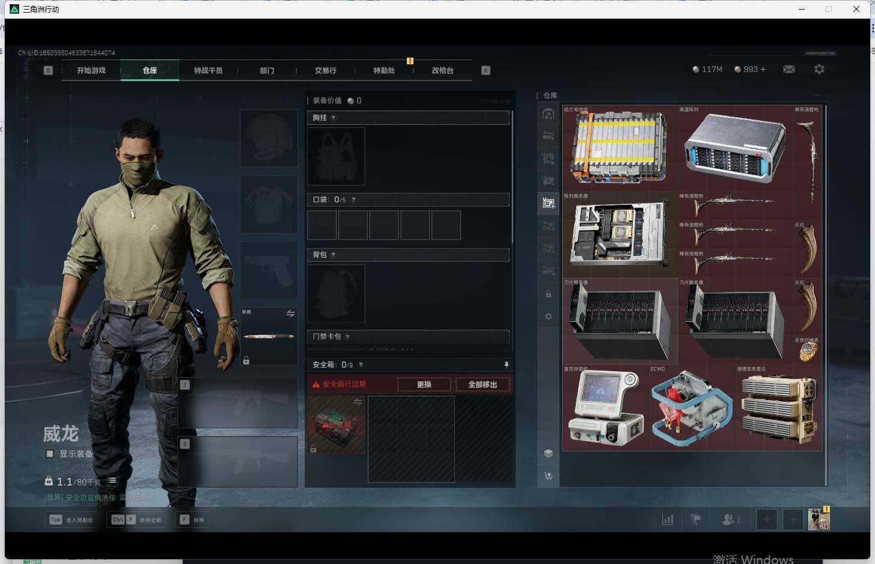This screenshot has height=564, width=875.
Task: Select the 阵列服务器 item
Action: tap(620, 235)
